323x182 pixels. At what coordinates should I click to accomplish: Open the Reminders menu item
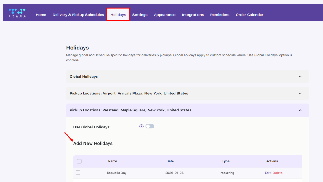coord(220,14)
